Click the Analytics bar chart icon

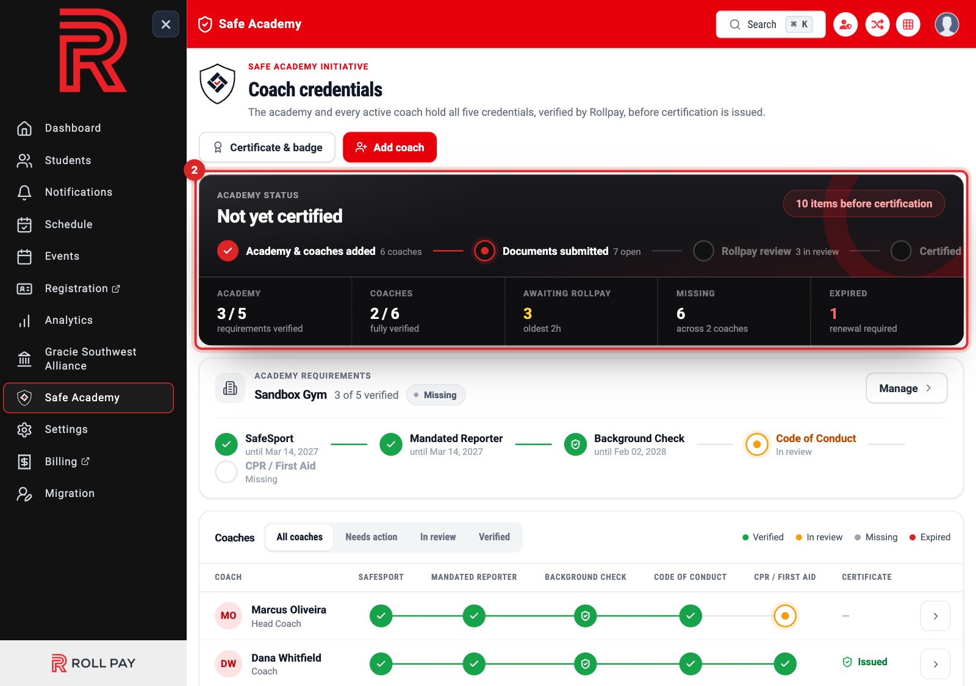point(24,321)
